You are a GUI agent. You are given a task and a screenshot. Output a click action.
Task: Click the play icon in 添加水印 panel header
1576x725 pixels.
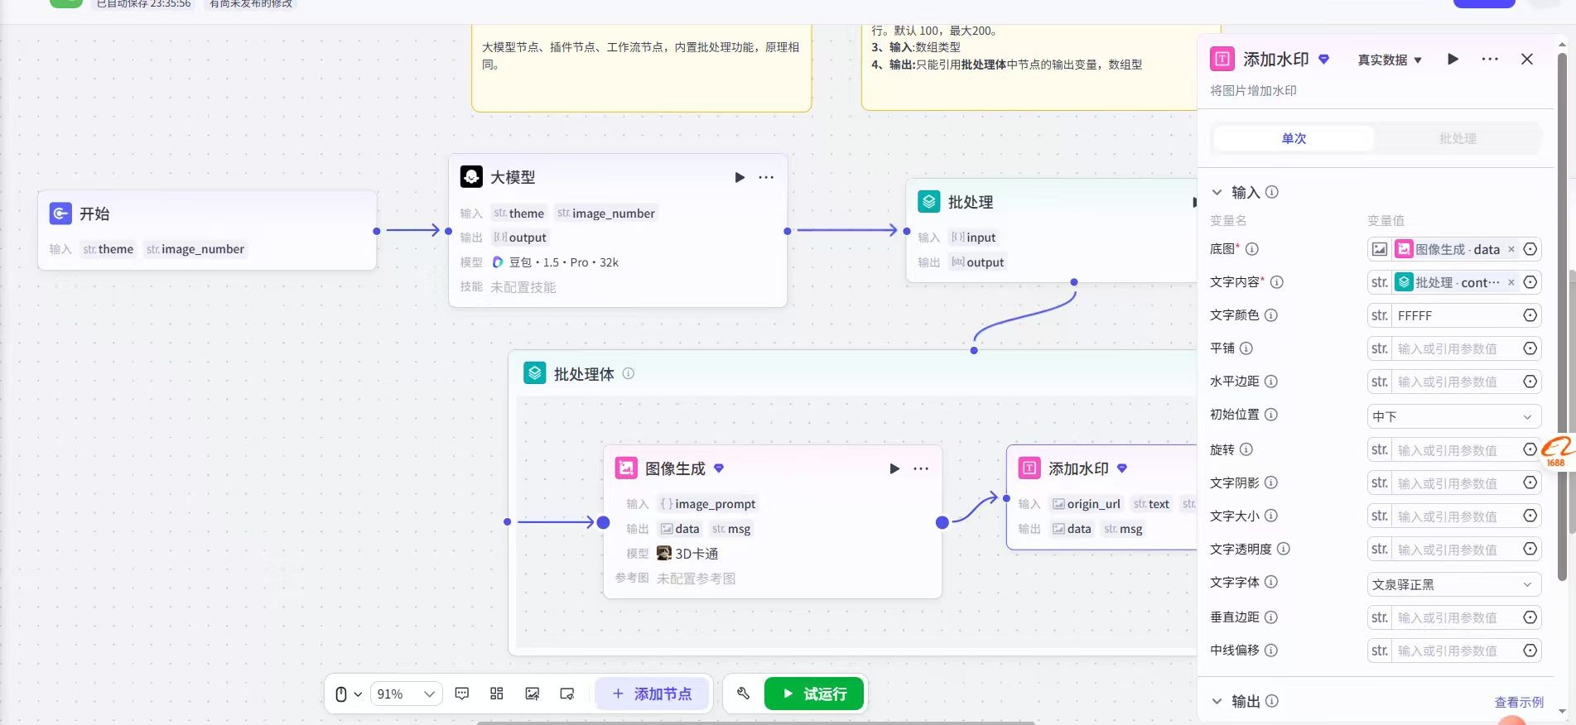pos(1453,59)
